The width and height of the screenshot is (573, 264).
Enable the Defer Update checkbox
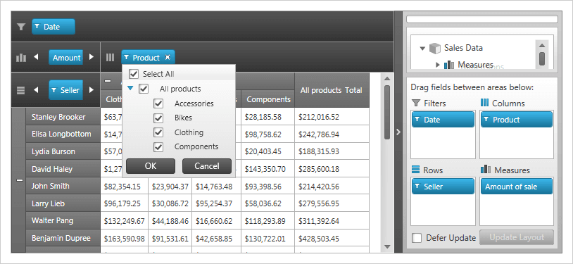pos(417,238)
